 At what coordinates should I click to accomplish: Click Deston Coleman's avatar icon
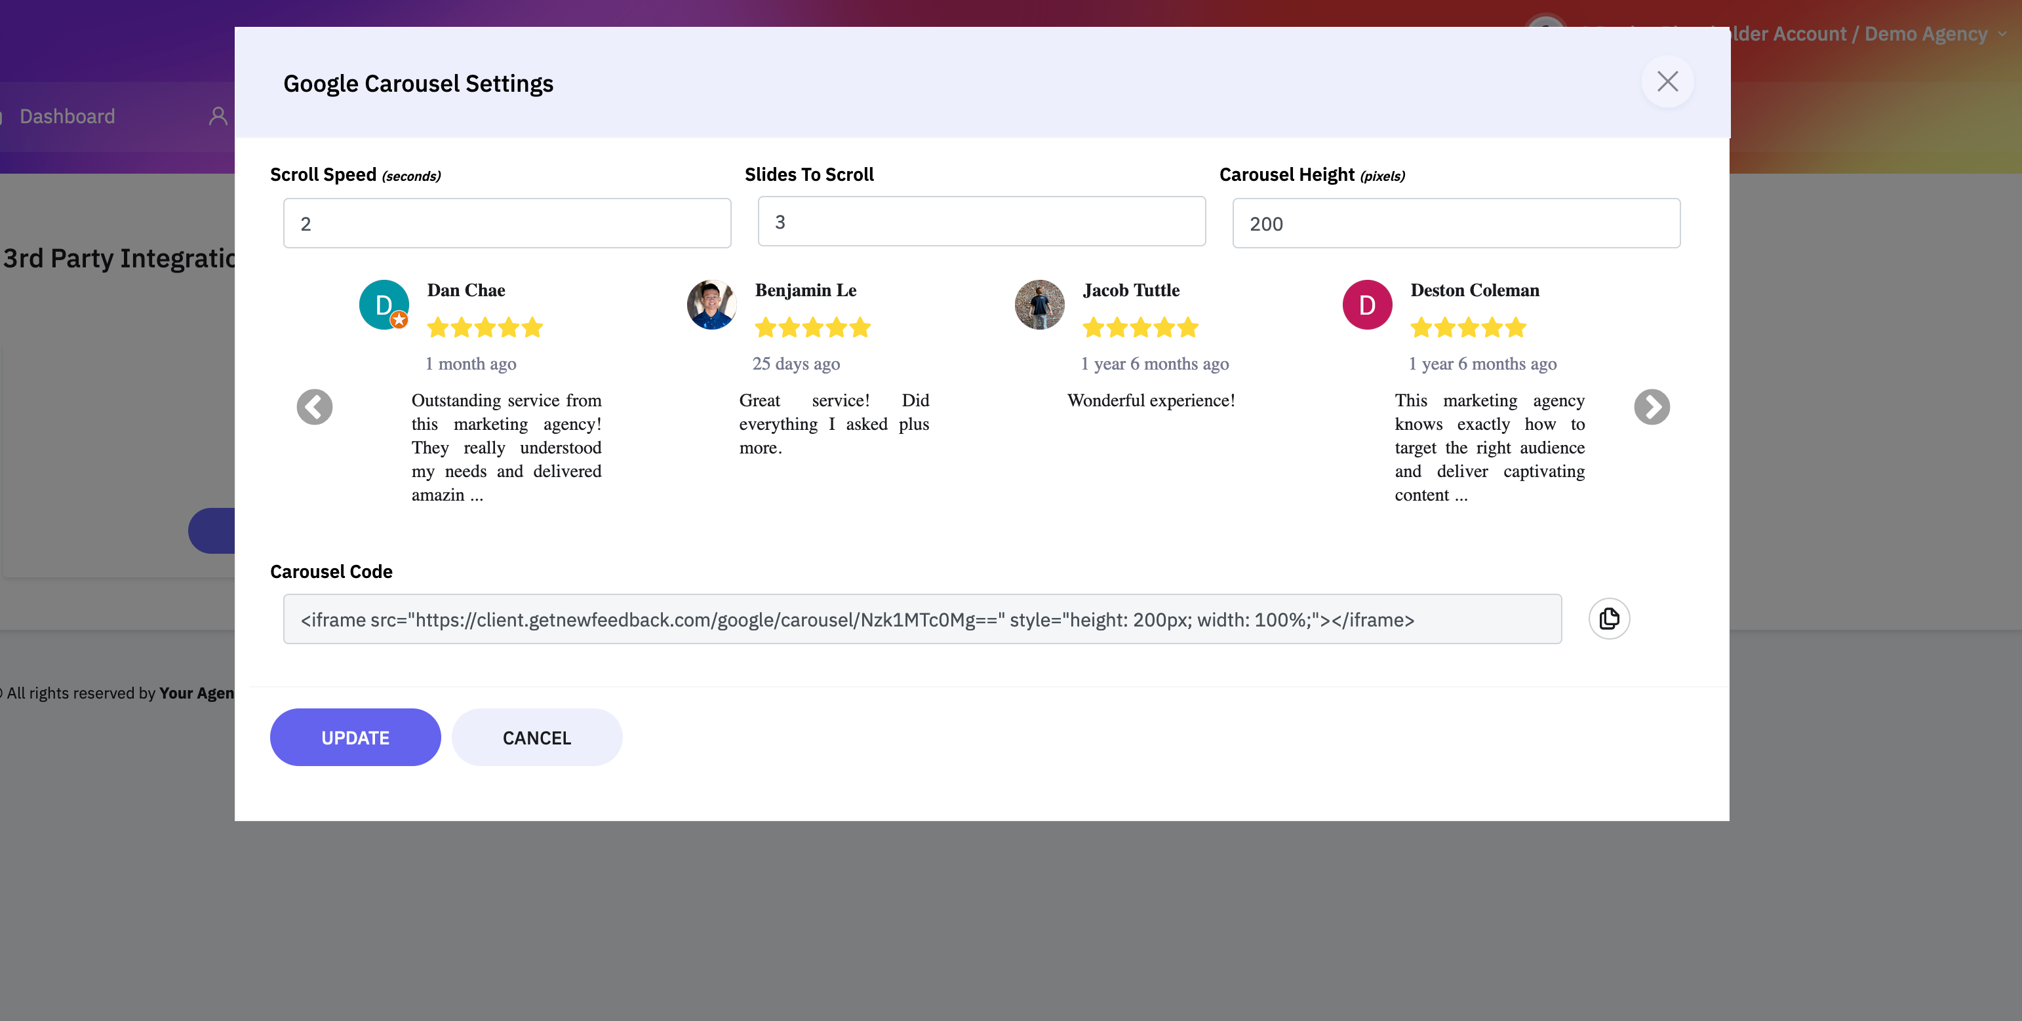point(1366,305)
